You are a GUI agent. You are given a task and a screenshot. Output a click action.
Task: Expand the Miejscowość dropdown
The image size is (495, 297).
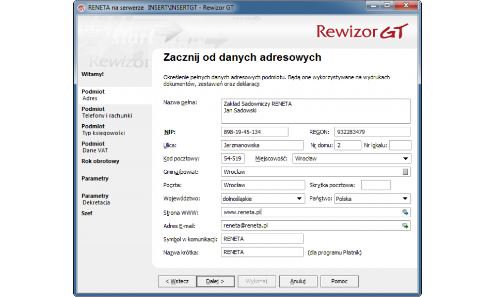point(406,158)
